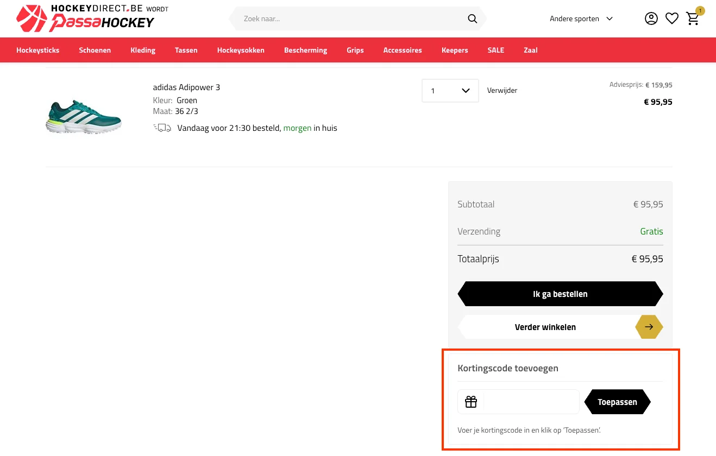Open the Accessoires menu
The width and height of the screenshot is (716, 456).
(403, 50)
